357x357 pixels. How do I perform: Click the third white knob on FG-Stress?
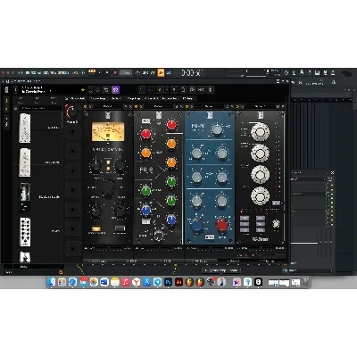261,174
